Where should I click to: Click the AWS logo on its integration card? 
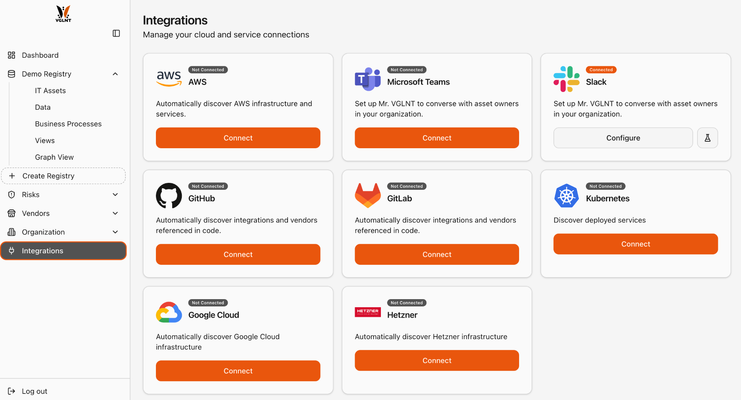pyautogui.click(x=169, y=79)
